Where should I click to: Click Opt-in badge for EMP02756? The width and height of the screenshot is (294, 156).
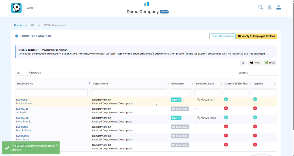[176, 118]
